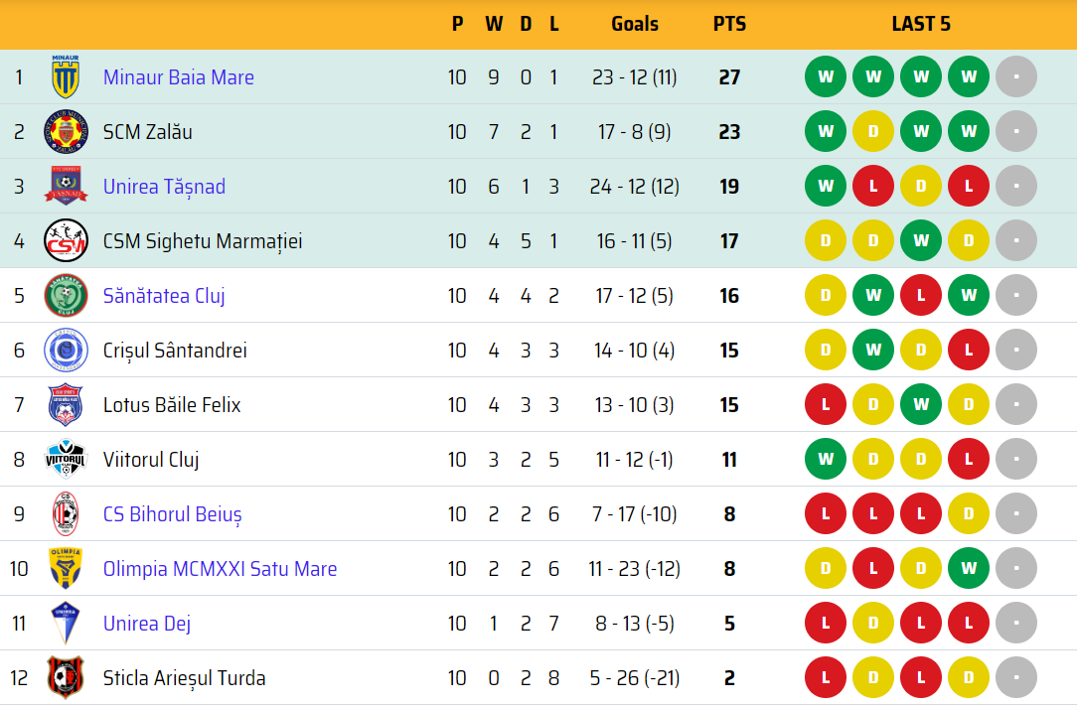Click the CSM Sighetu Marmației logo
The height and width of the screenshot is (709, 1077).
(x=66, y=241)
